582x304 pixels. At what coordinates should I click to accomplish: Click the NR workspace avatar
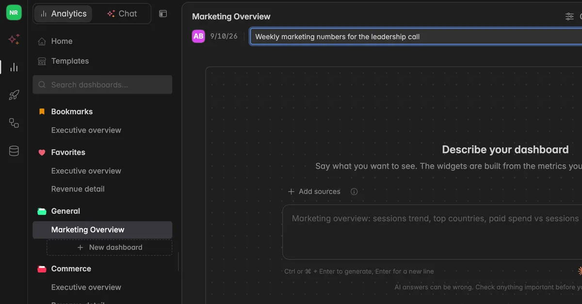click(14, 13)
